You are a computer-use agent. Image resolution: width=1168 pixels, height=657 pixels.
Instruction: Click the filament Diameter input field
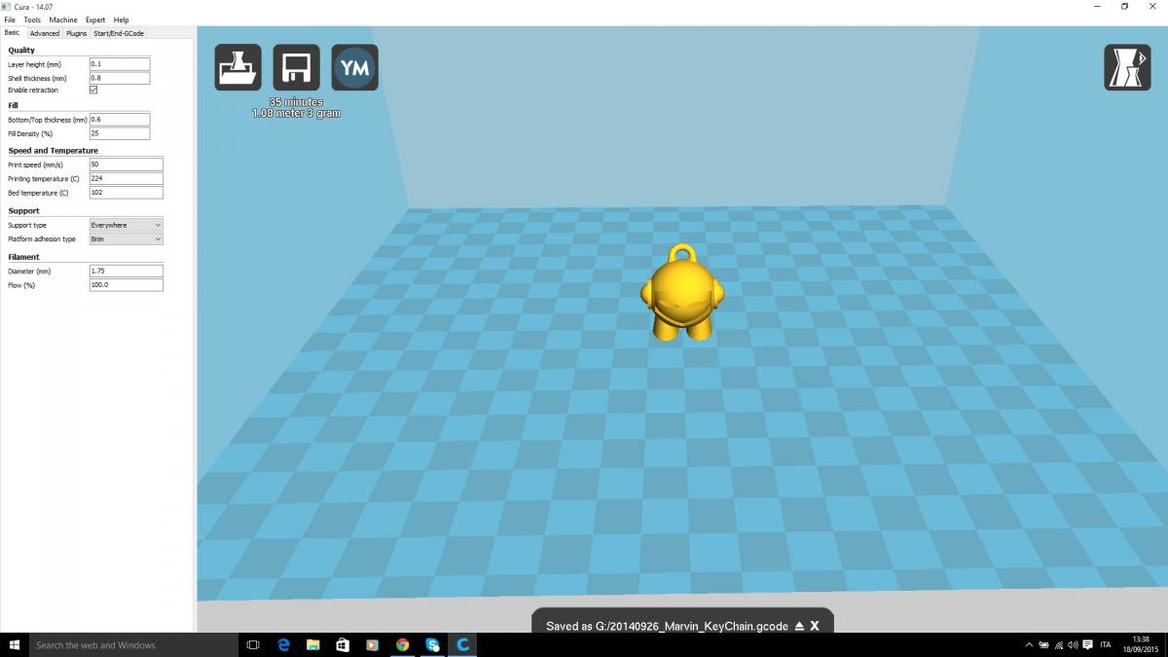126,271
